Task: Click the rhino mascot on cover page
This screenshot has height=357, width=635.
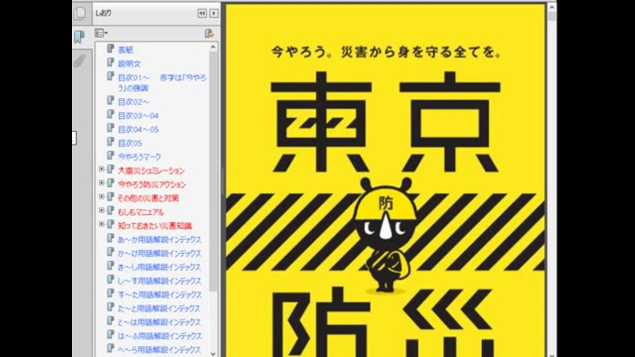Action: coord(385,235)
